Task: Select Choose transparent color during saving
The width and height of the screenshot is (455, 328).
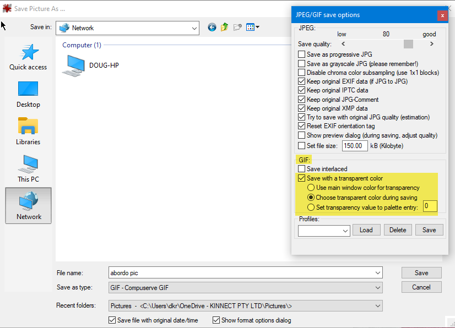Action: [311, 198]
